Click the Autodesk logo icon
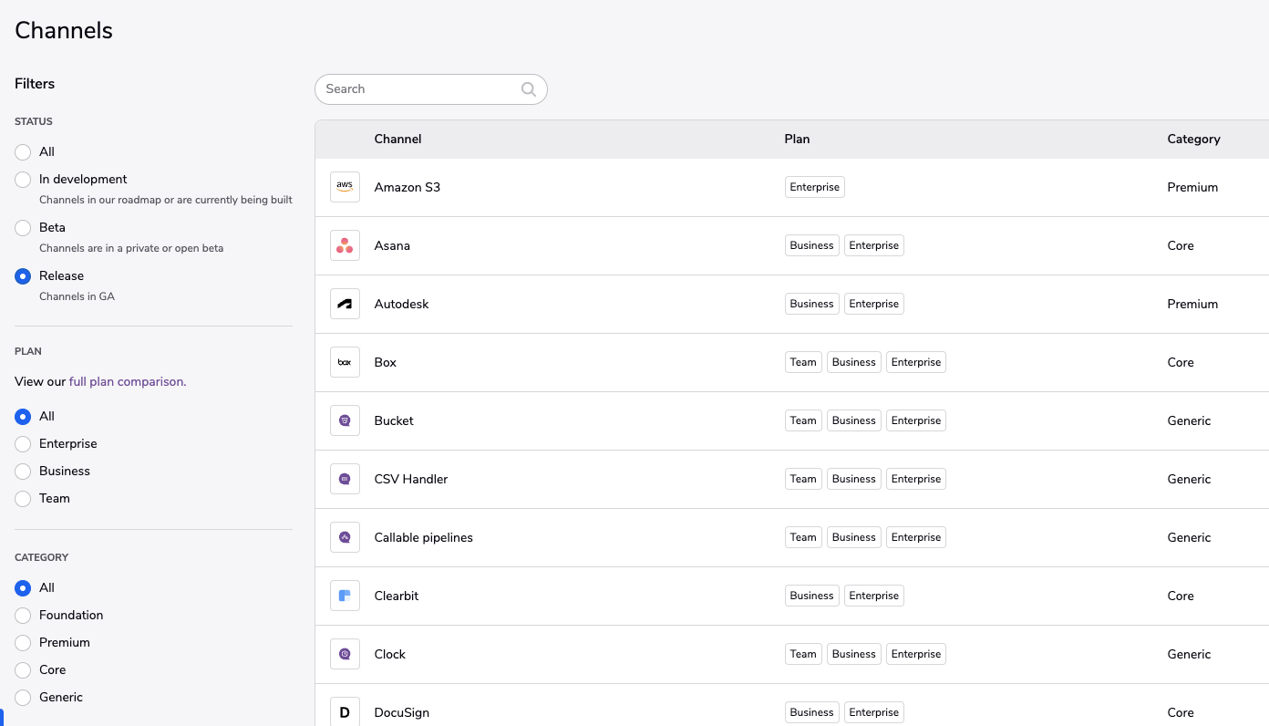 tap(345, 304)
